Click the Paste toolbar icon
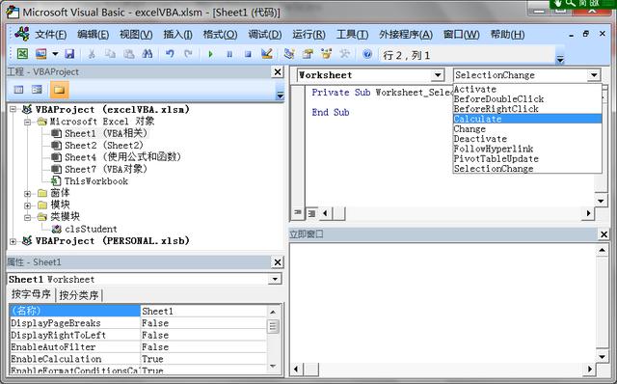Viewport: 617px width, 384px height. (128, 54)
